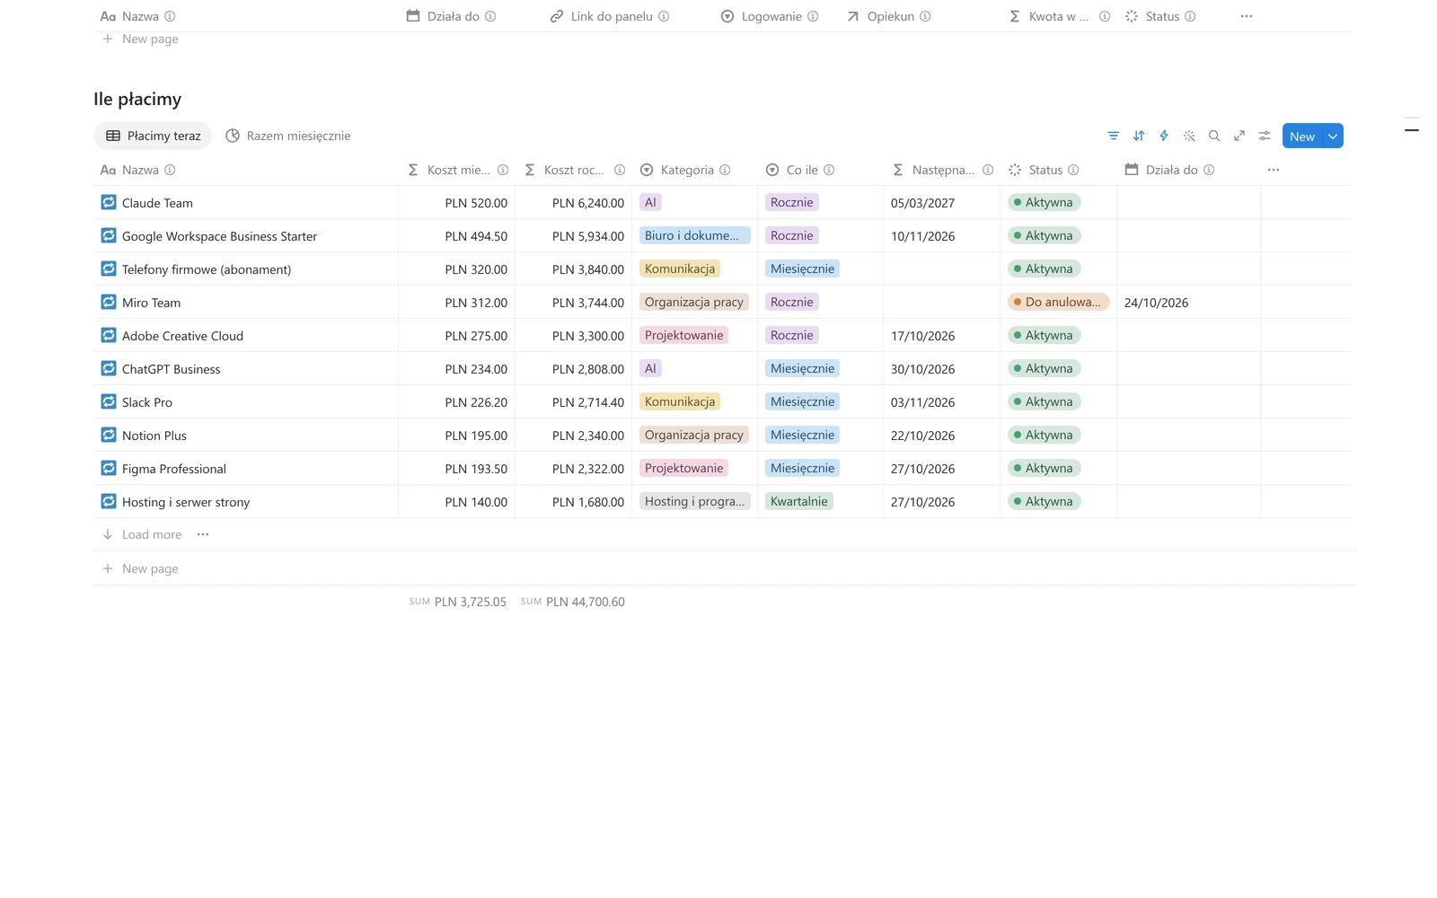Select Kwartalnie tag in Hosting row
The image size is (1437, 898).
pos(799,501)
